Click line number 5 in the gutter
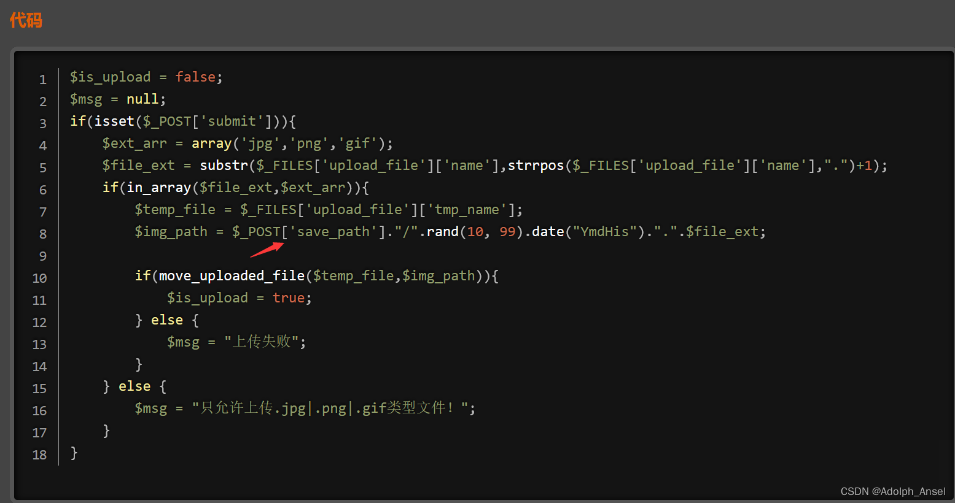955x503 pixels. coord(43,167)
